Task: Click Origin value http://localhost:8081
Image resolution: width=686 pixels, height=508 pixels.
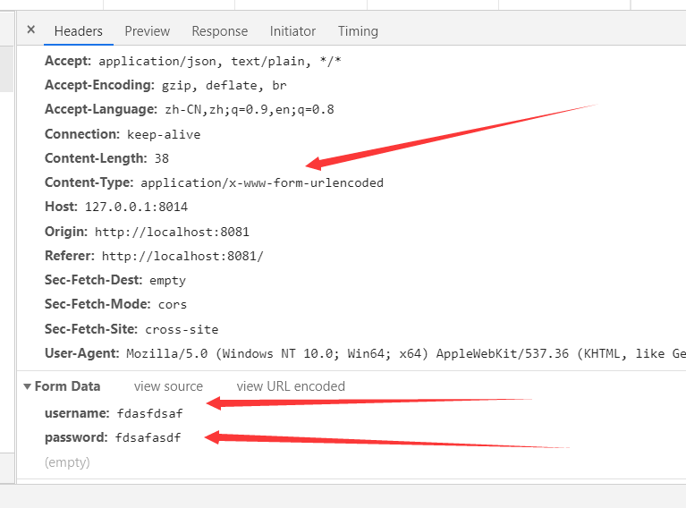Action: (172, 232)
